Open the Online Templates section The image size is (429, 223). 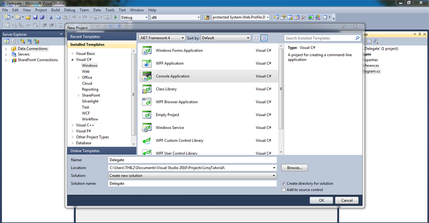click(101, 151)
